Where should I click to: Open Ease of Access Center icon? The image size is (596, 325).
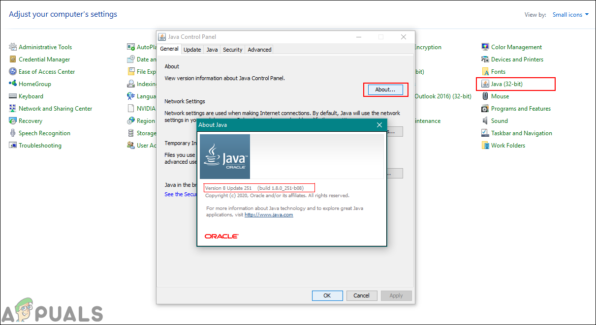click(x=13, y=72)
